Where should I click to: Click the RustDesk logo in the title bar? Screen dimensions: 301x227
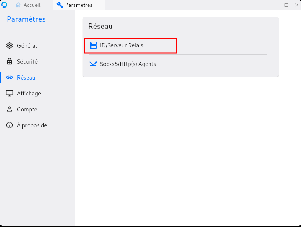pos(4,5)
